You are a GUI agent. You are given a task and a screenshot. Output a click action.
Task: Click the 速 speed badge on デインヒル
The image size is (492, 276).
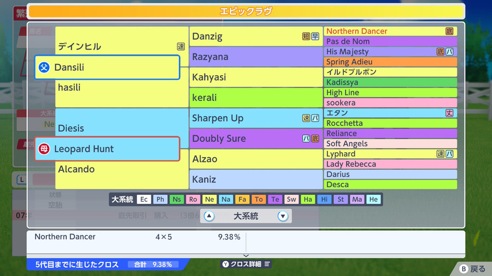(x=181, y=46)
